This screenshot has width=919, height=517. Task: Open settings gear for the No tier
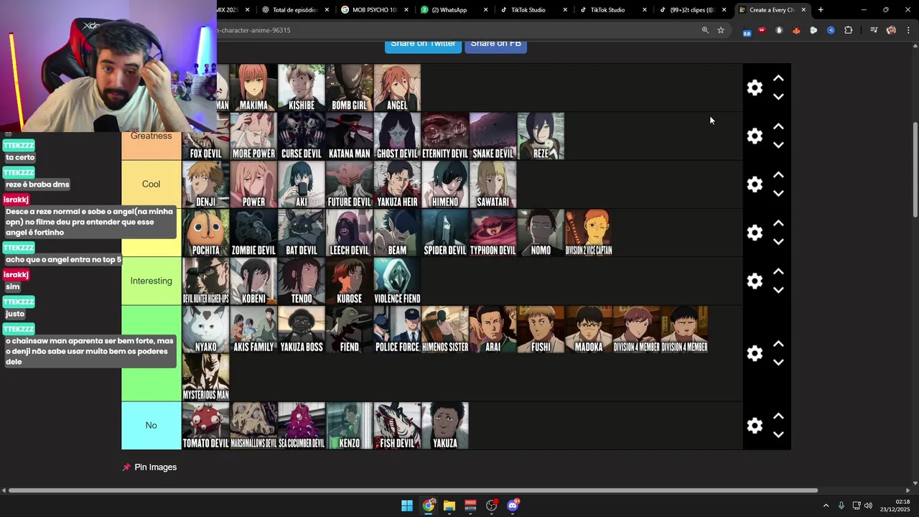[755, 426]
